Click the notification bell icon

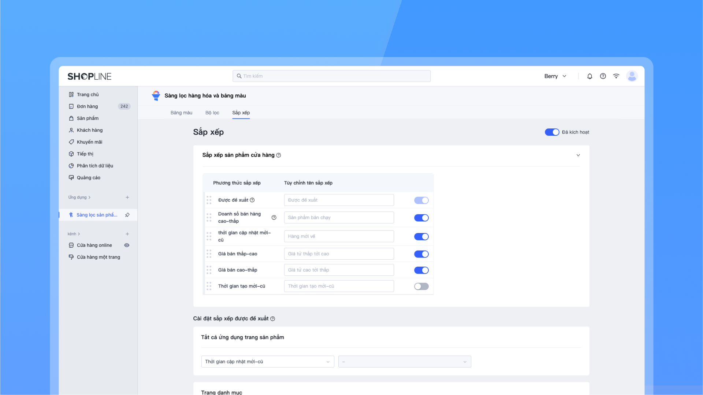(589, 76)
